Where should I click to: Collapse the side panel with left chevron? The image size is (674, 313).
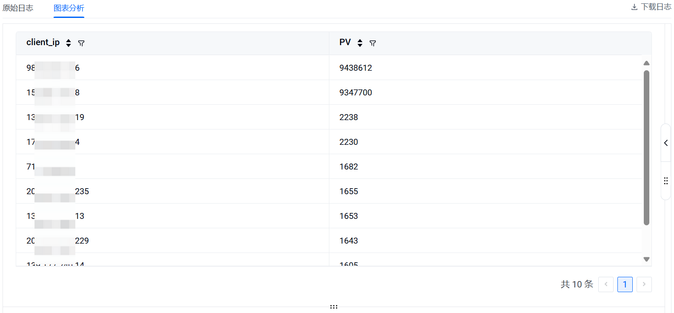tap(666, 143)
